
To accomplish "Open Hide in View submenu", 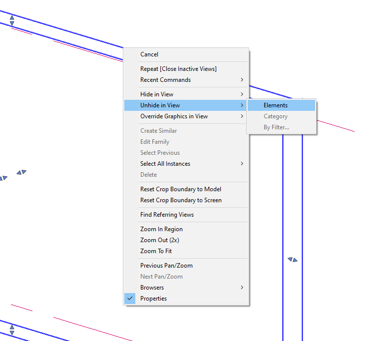I will [186, 94].
